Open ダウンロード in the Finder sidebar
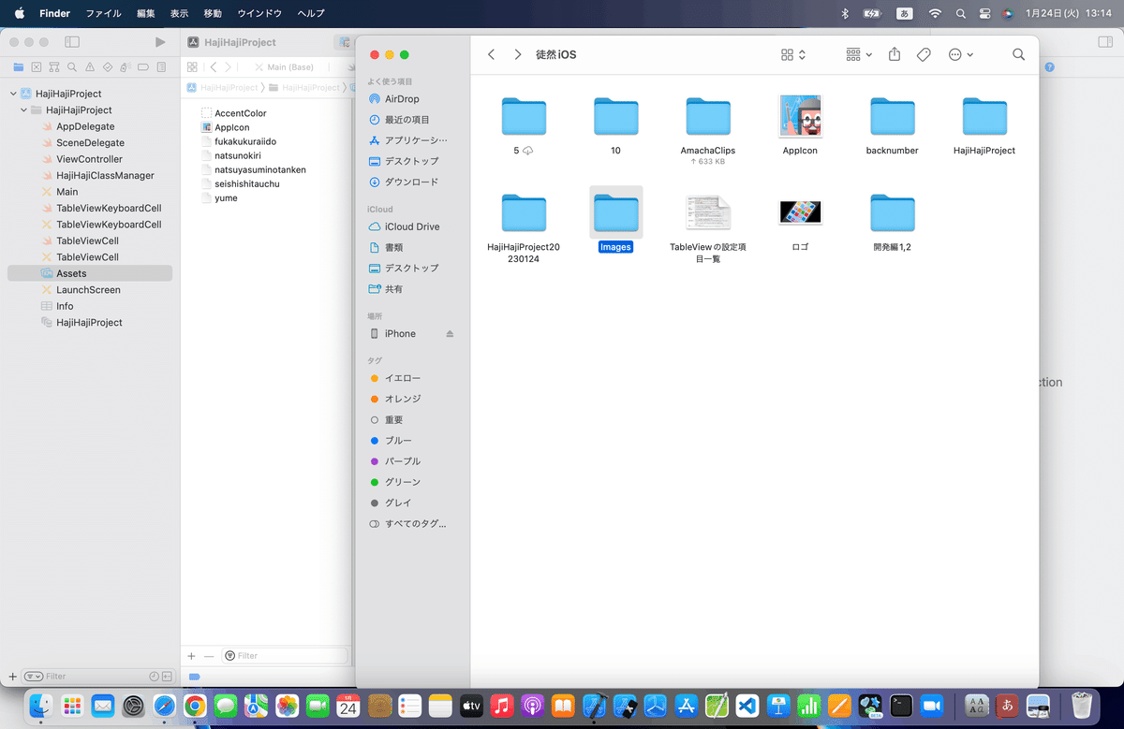 coord(412,182)
